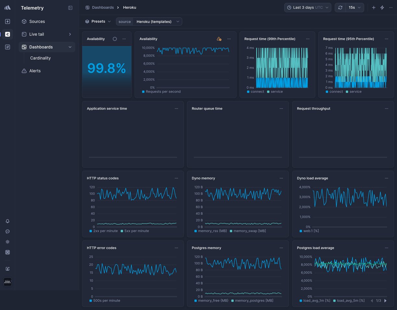Click the Telemetry sidebar title
397x310 pixels.
pos(32,8)
